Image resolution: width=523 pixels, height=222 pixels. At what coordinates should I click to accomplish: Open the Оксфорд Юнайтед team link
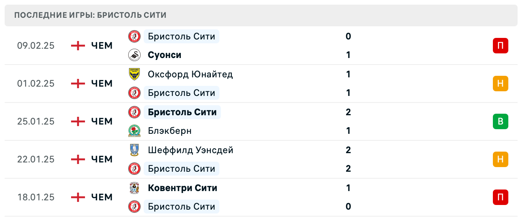point(190,74)
